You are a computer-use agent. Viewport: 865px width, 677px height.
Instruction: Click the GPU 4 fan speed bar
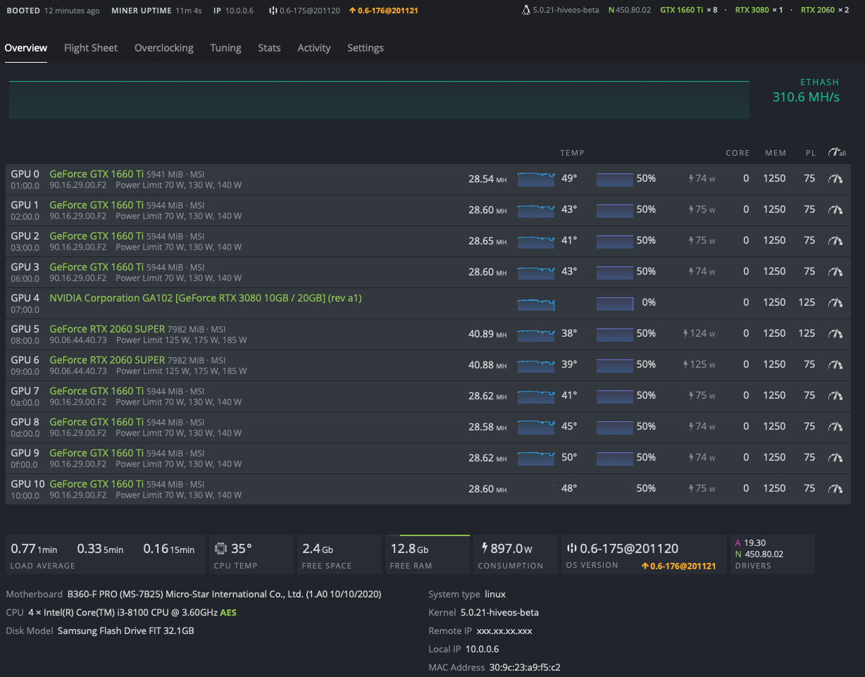click(615, 303)
